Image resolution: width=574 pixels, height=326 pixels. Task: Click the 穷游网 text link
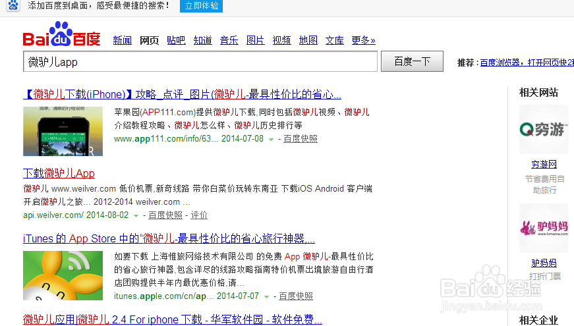(x=544, y=164)
